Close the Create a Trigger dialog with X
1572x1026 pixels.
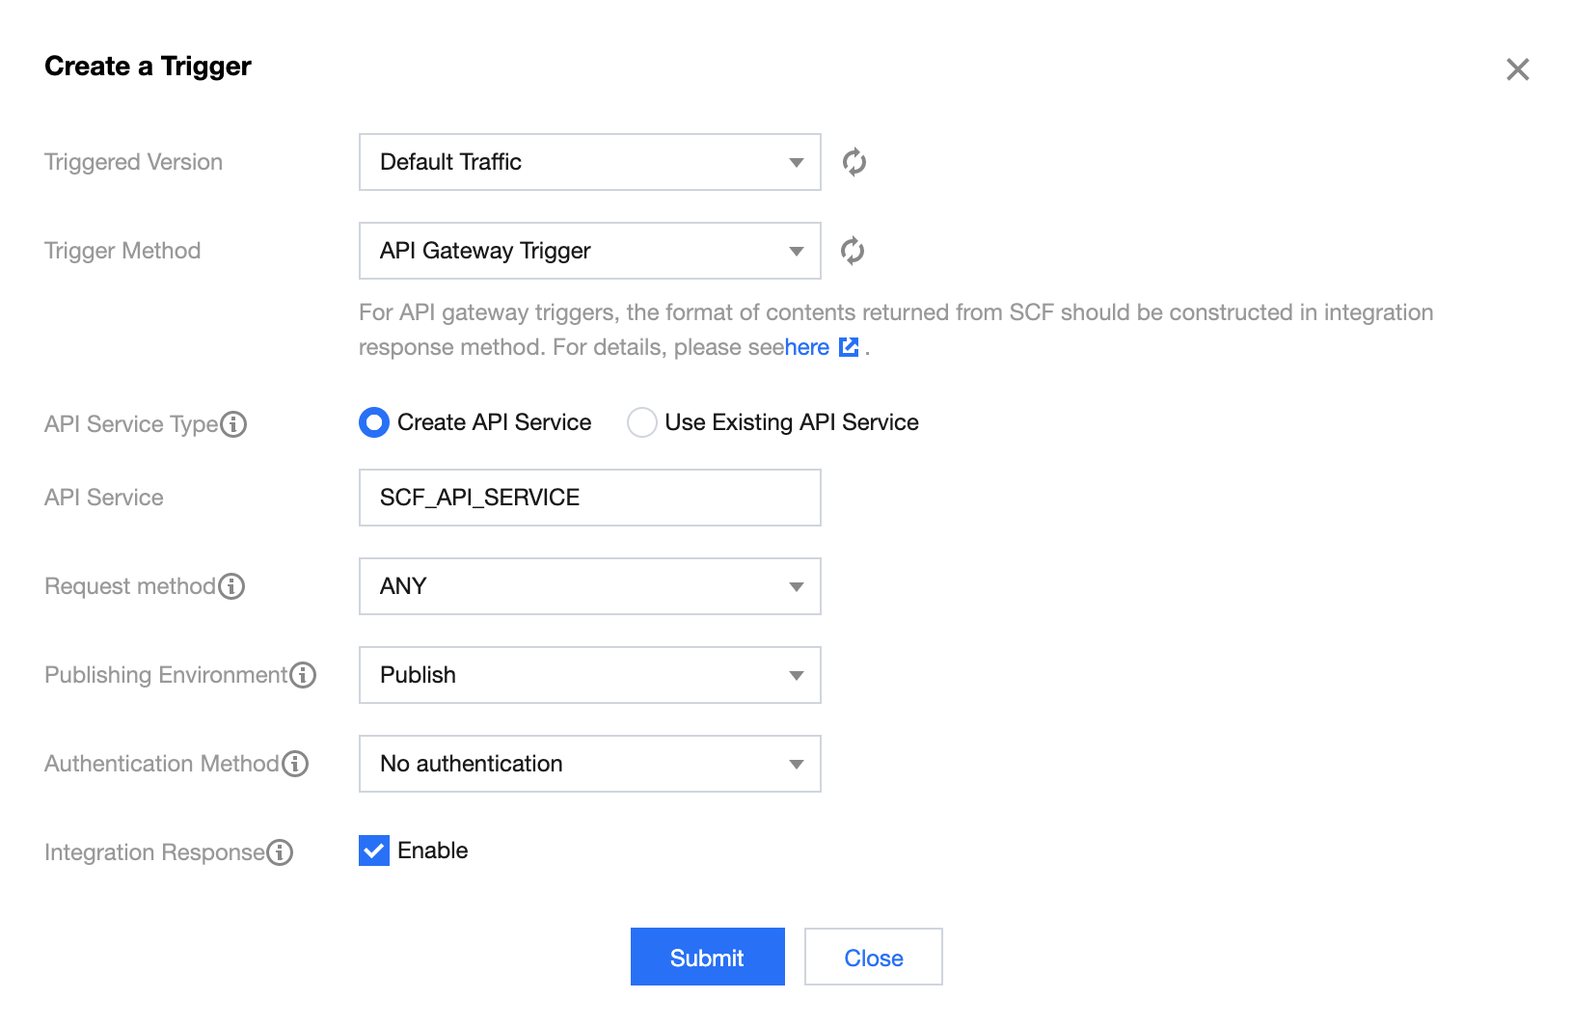click(1517, 69)
